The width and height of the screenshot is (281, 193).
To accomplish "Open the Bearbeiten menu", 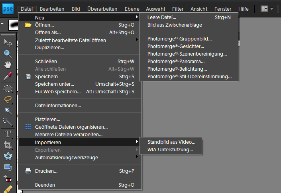I will coord(52,9).
